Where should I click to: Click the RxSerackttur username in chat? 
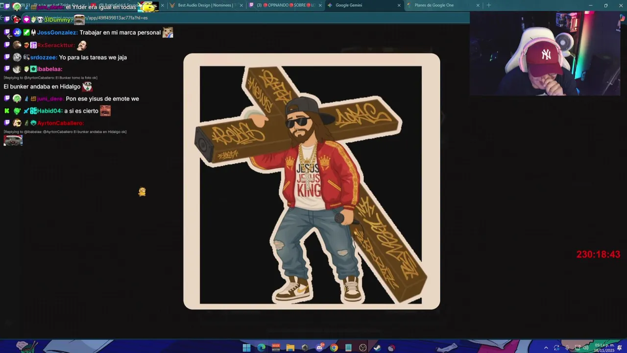click(x=56, y=45)
